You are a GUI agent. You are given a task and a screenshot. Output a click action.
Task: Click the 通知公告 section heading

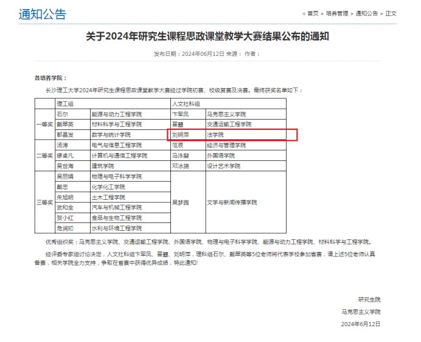coord(43,14)
